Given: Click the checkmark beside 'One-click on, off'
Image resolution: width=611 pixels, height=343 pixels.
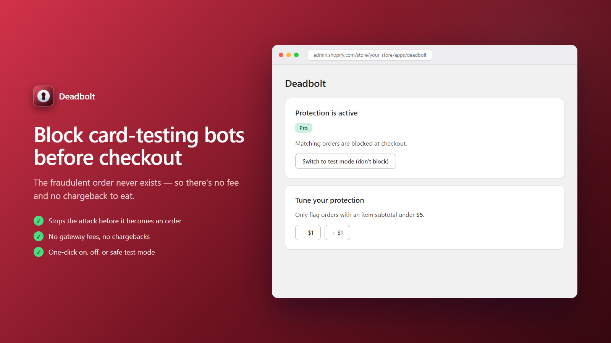Looking at the screenshot, I should [x=39, y=252].
